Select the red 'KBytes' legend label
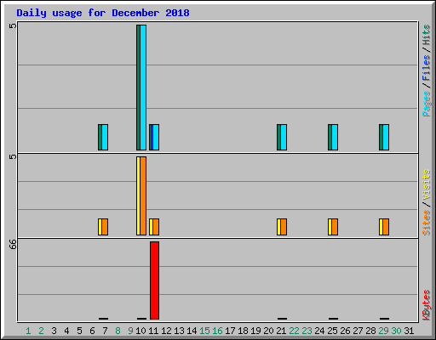The height and width of the screenshot is (340, 436). (x=426, y=305)
